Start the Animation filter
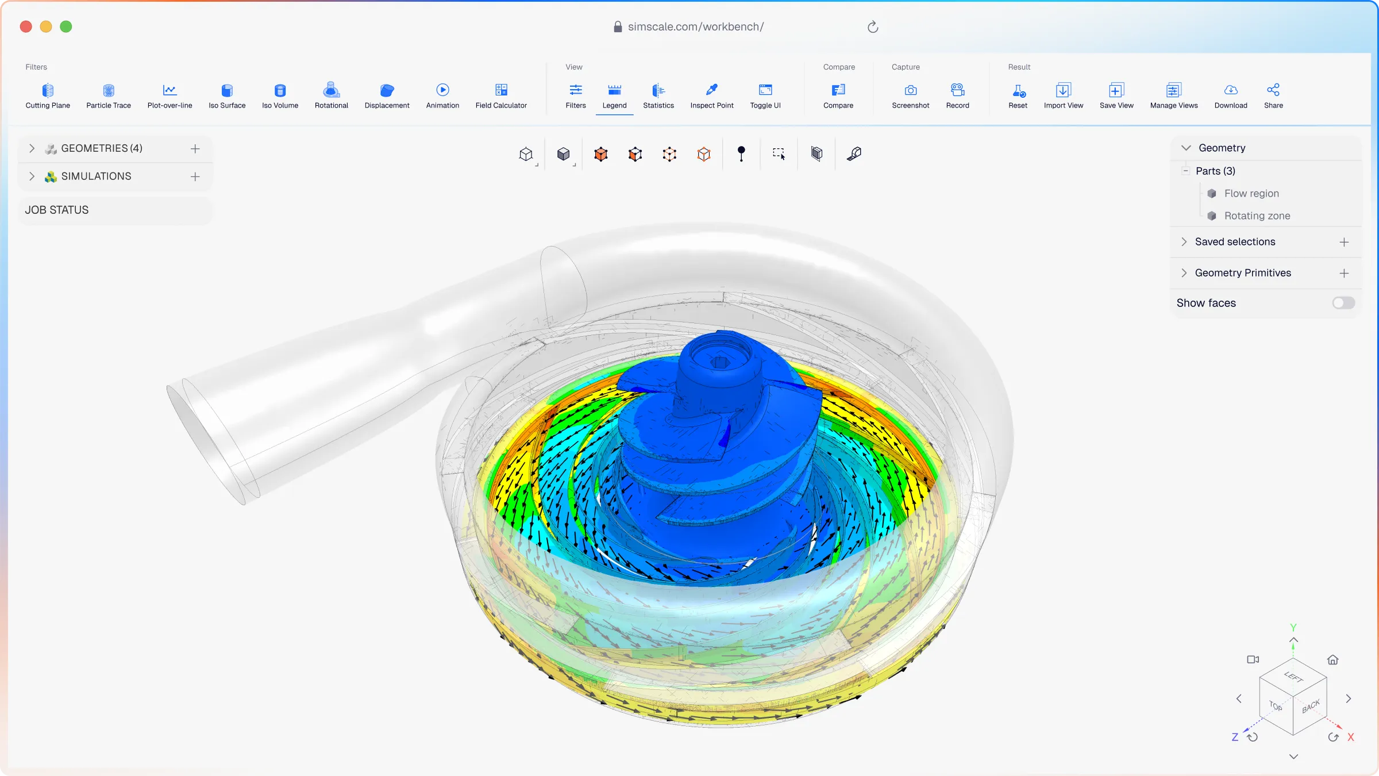This screenshot has height=776, width=1379. (x=442, y=95)
